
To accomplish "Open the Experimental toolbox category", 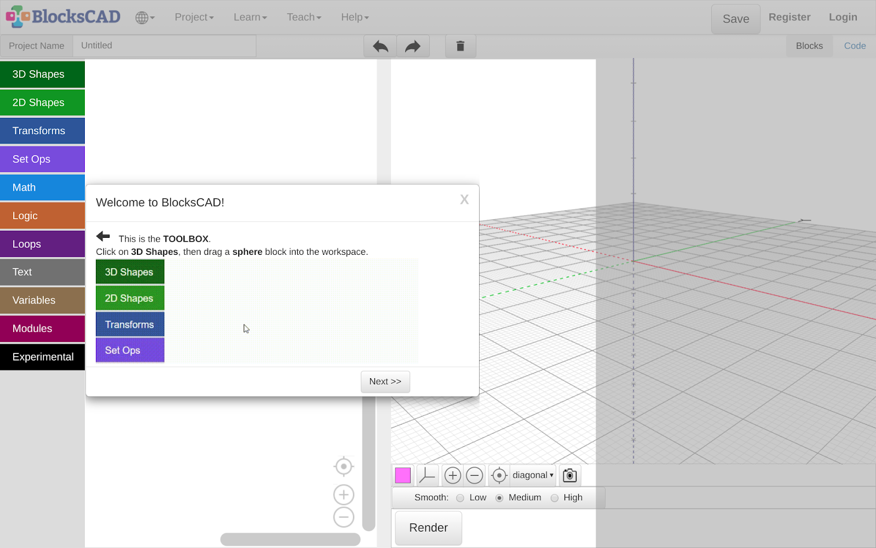I will click(x=43, y=357).
